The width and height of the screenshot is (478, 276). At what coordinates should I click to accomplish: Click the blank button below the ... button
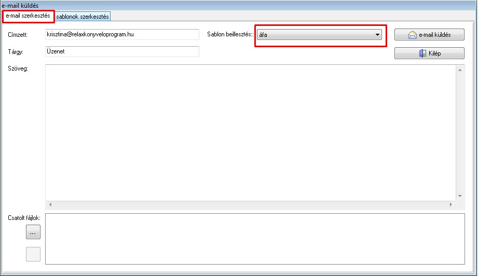pos(33,254)
